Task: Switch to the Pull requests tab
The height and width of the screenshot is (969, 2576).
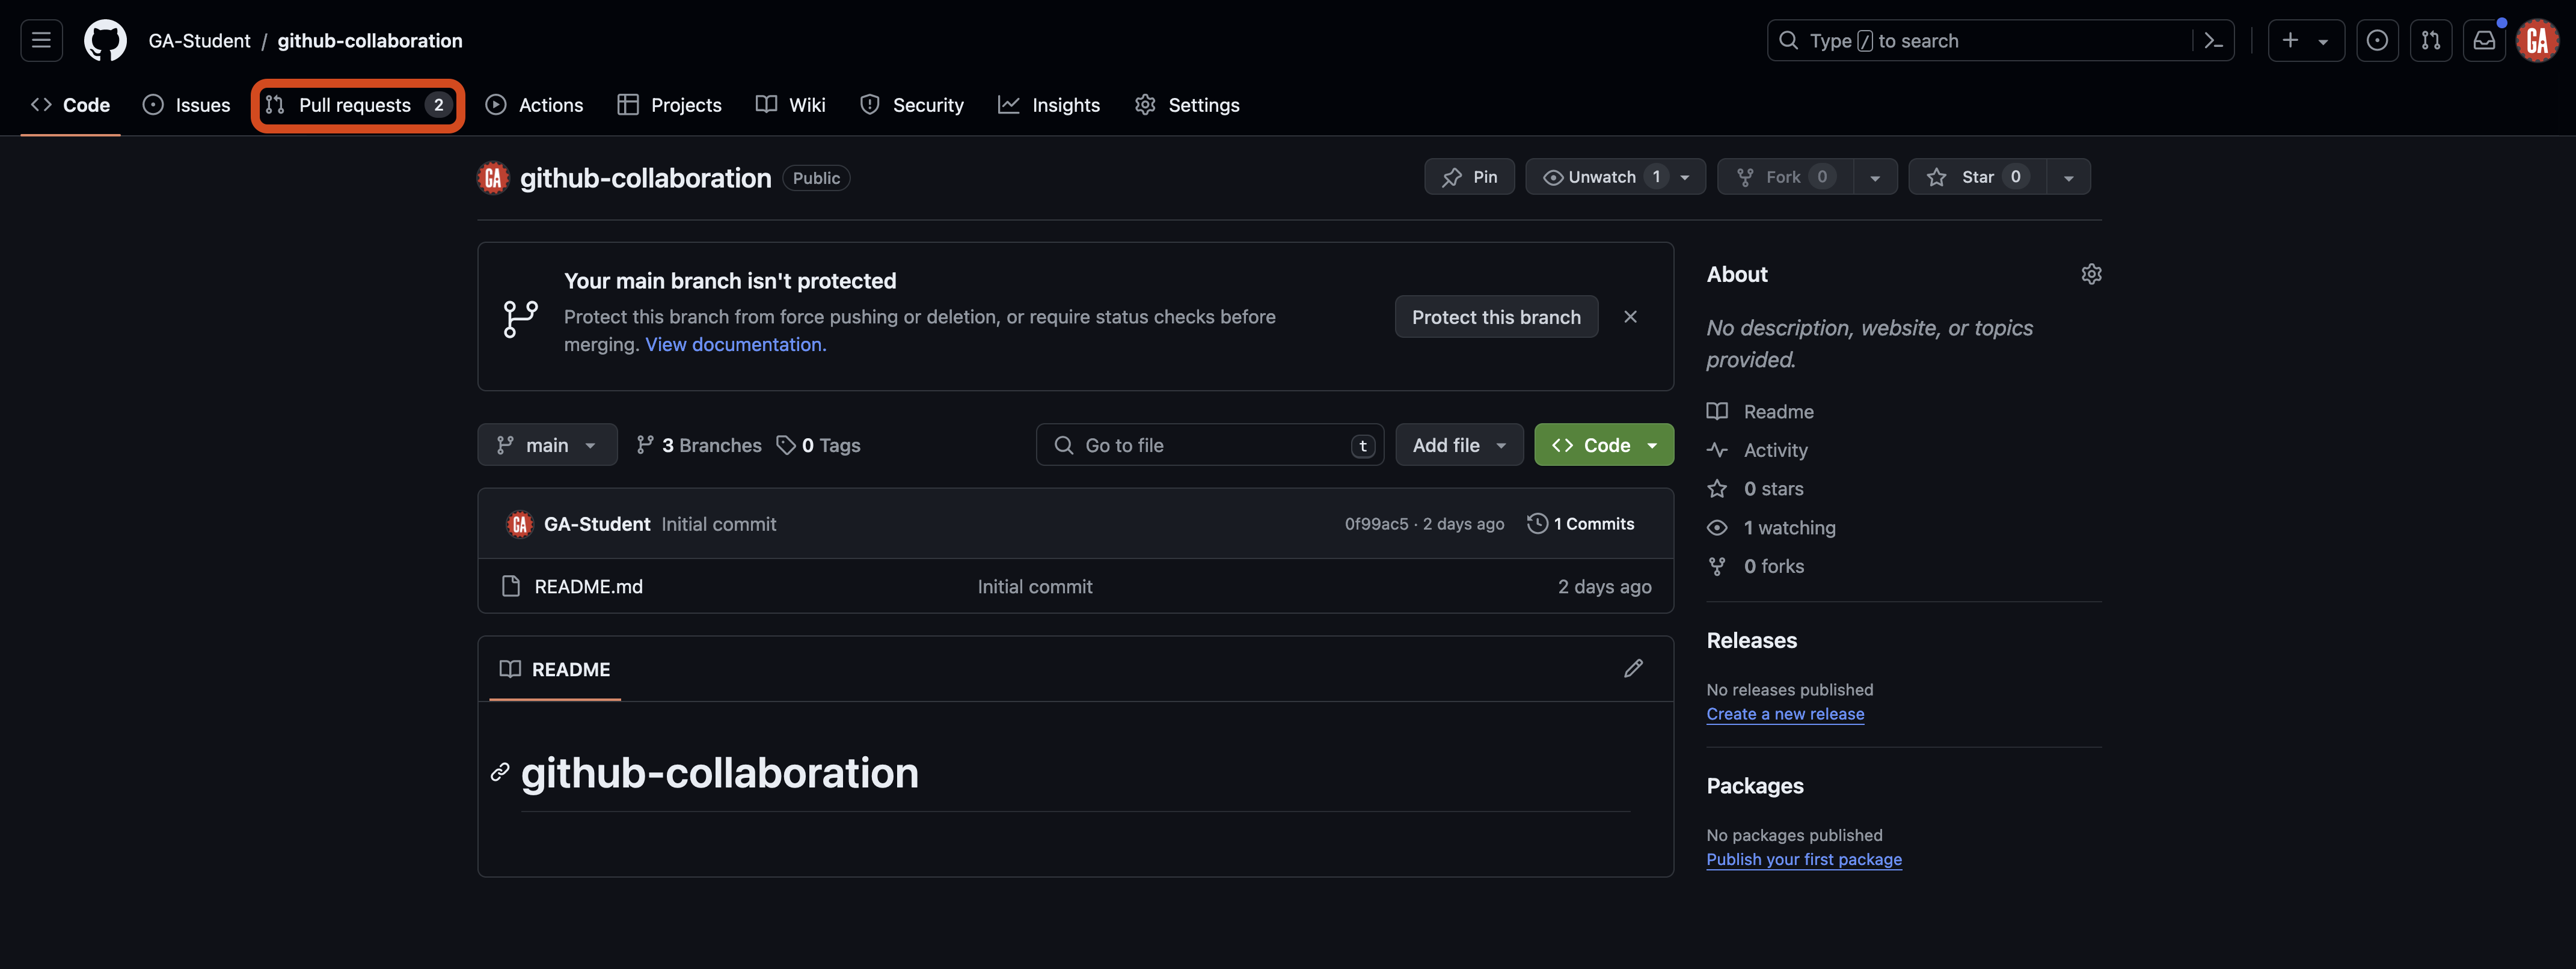Action: [x=355, y=104]
